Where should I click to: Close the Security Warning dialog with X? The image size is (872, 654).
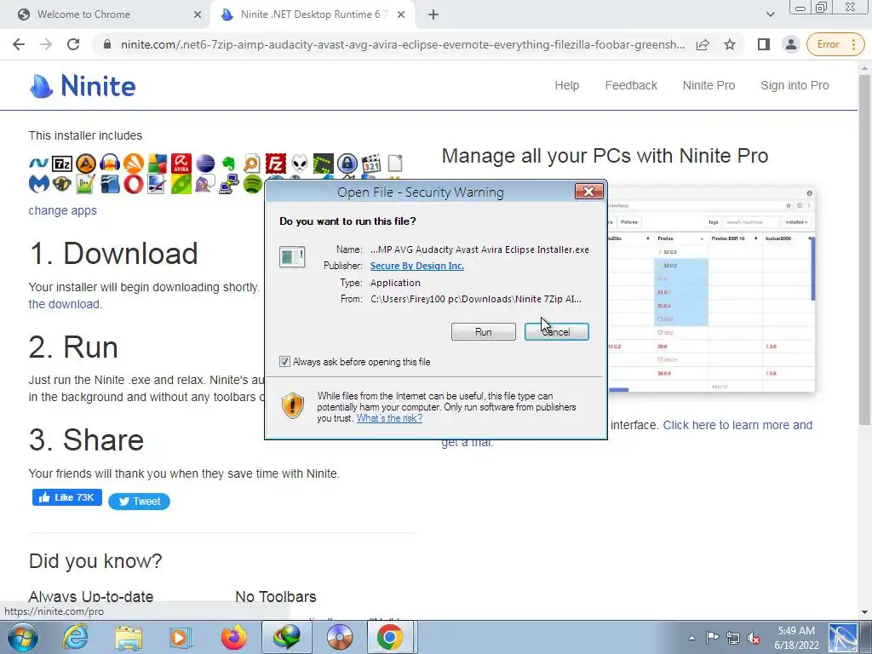(588, 192)
